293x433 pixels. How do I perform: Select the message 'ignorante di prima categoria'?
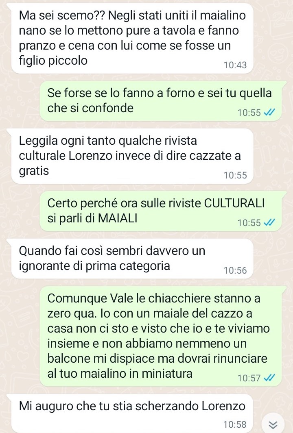[132, 259]
